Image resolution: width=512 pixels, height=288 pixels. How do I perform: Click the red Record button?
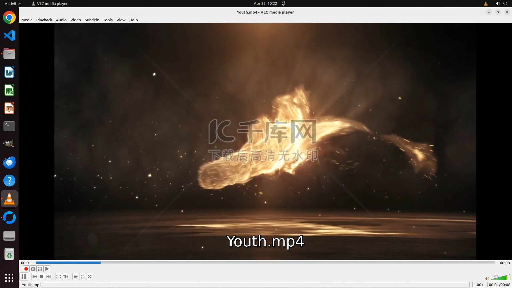tap(26, 269)
